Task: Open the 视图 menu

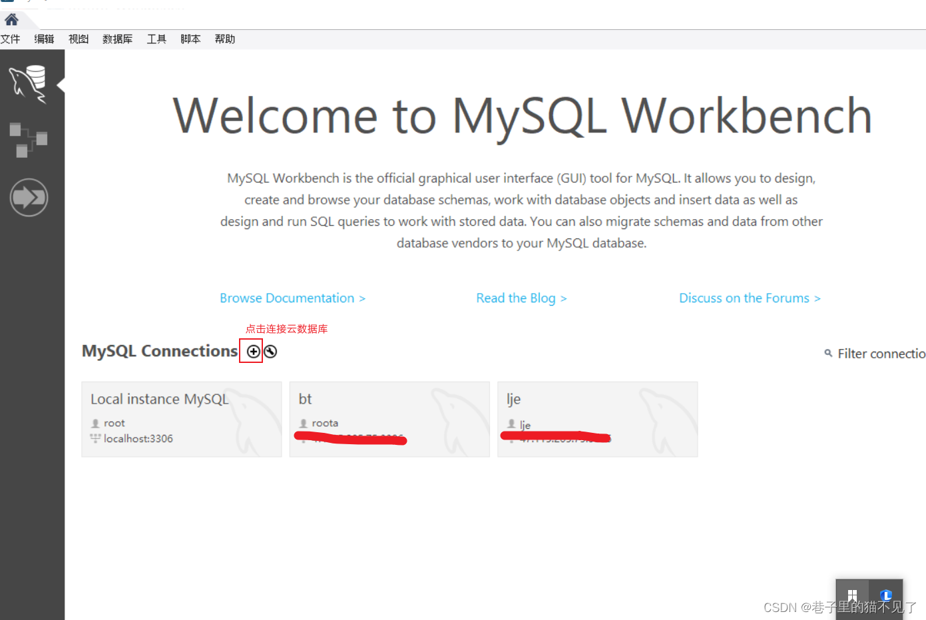Action: 79,39
